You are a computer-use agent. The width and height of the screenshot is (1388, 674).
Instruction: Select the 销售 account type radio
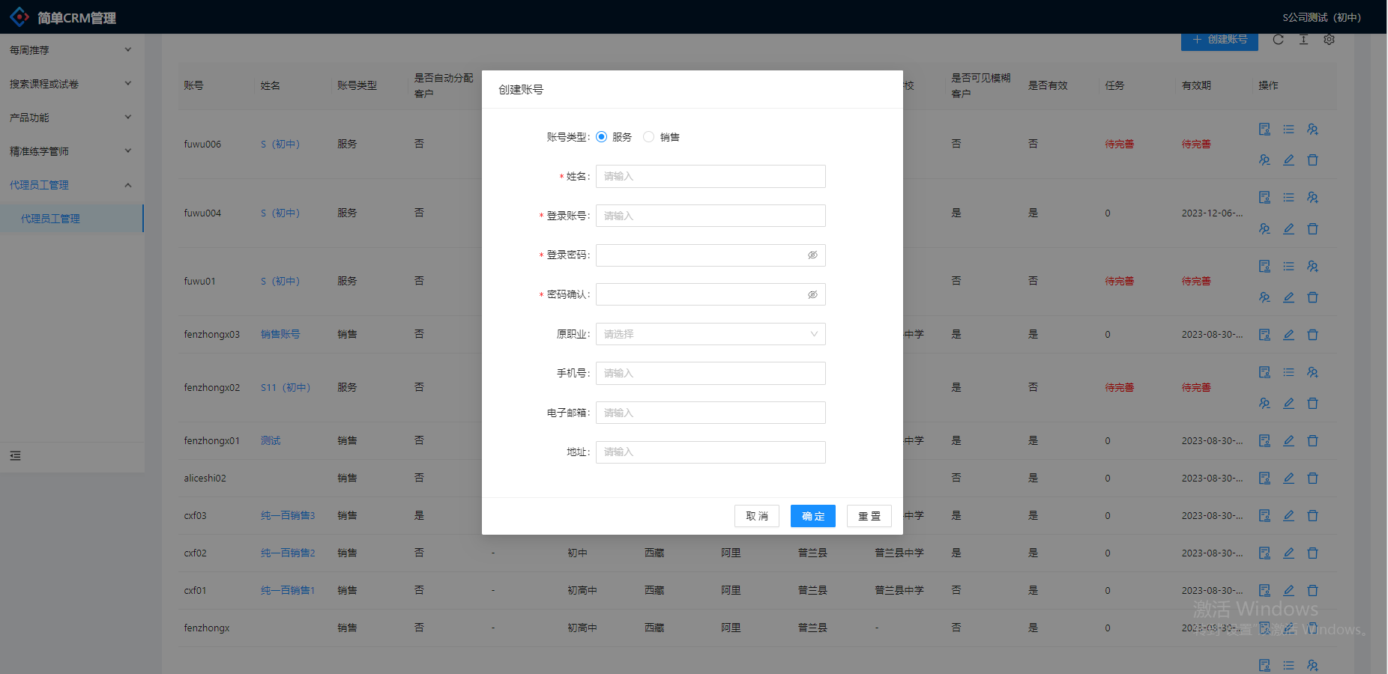click(x=649, y=137)
